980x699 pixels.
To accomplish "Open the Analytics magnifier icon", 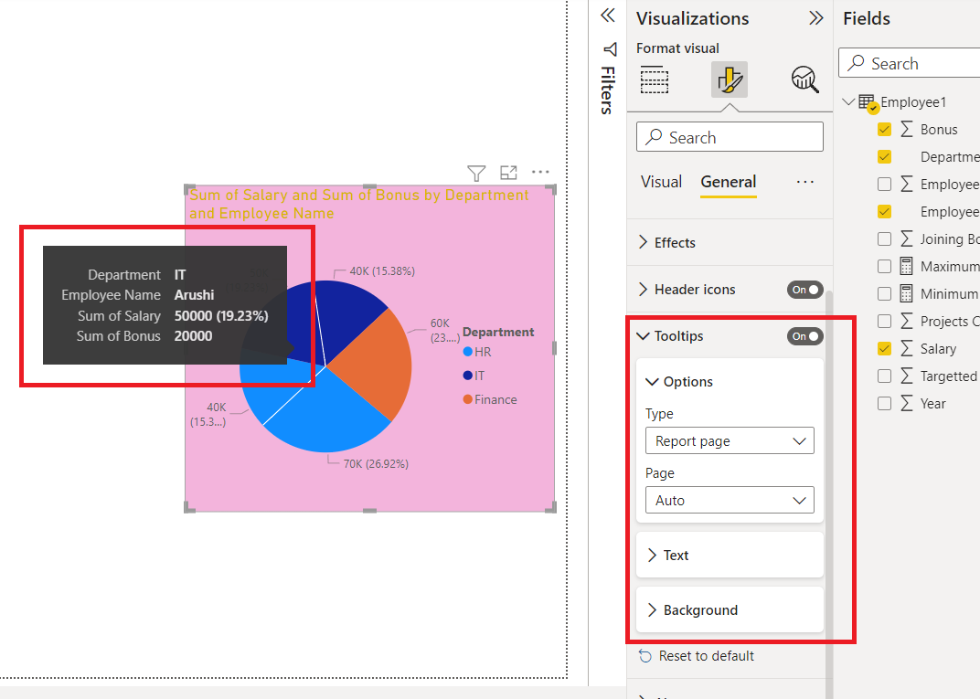I will tap(805, 79).
